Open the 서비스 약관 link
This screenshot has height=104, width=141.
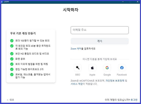coord(77,84)
